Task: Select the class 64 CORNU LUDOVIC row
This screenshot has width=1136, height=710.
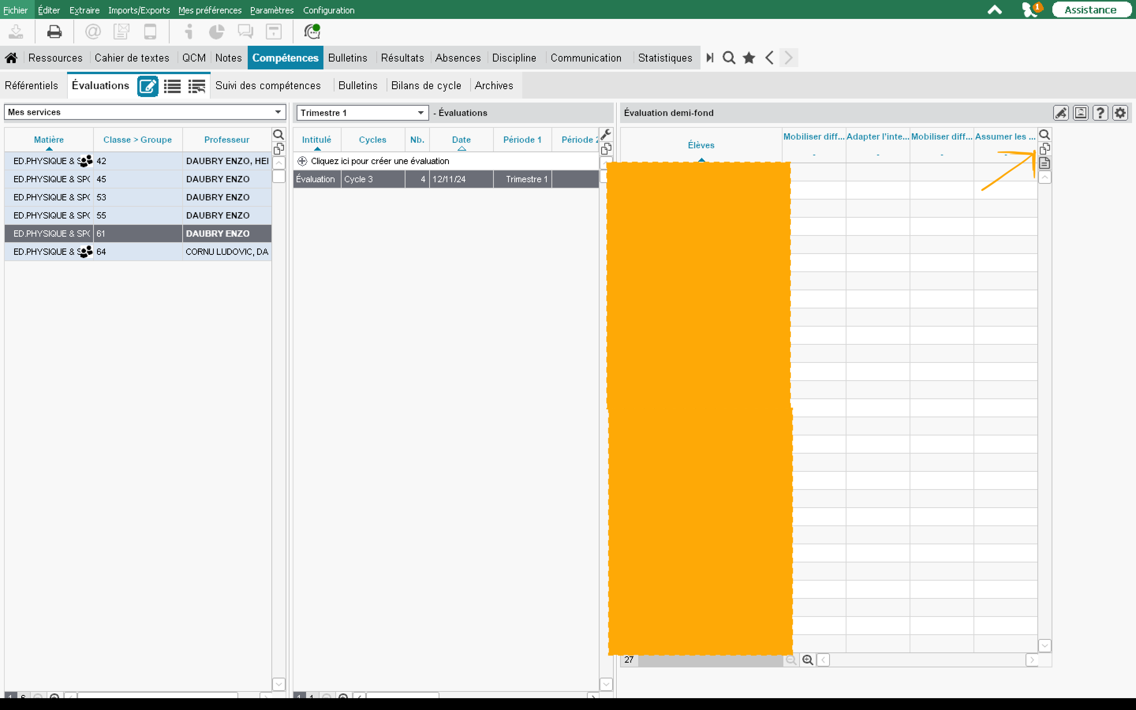Action: click(x=138, y=252)
